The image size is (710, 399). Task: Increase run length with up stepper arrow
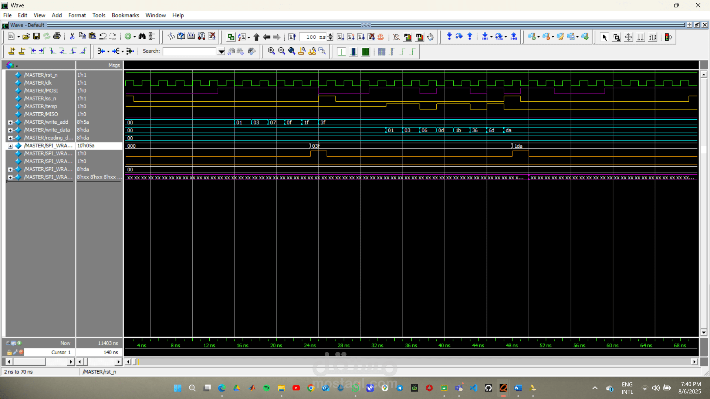coord(330,35)
